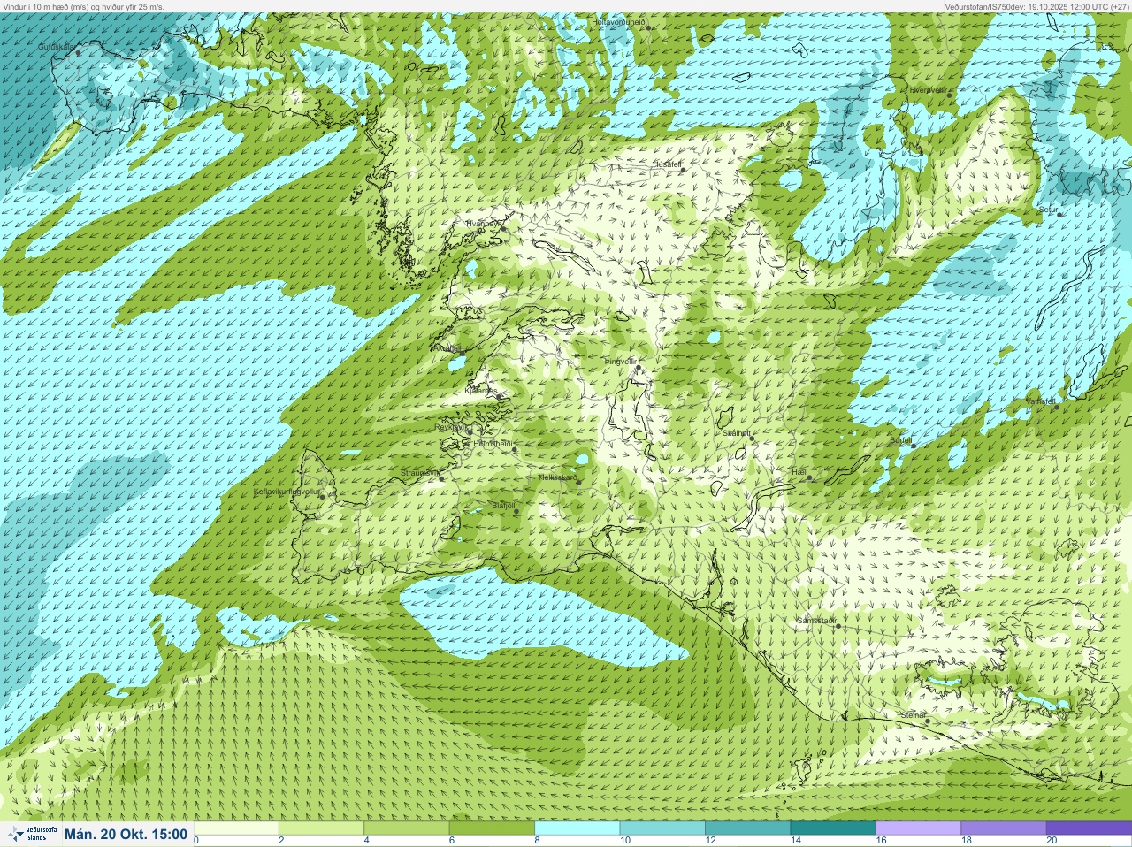Select the 8–10 m/s light cyan swatch

coord(577,828)
